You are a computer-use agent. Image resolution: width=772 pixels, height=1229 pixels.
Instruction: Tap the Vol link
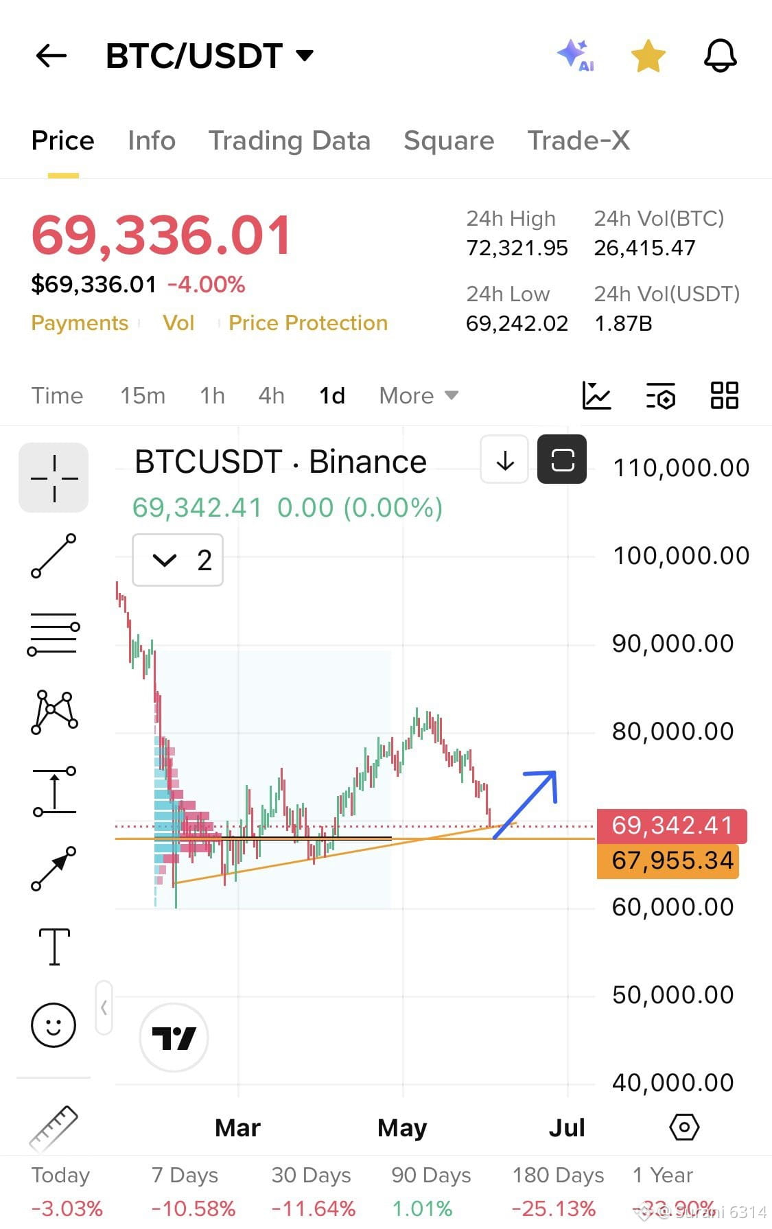coord(178,323)
